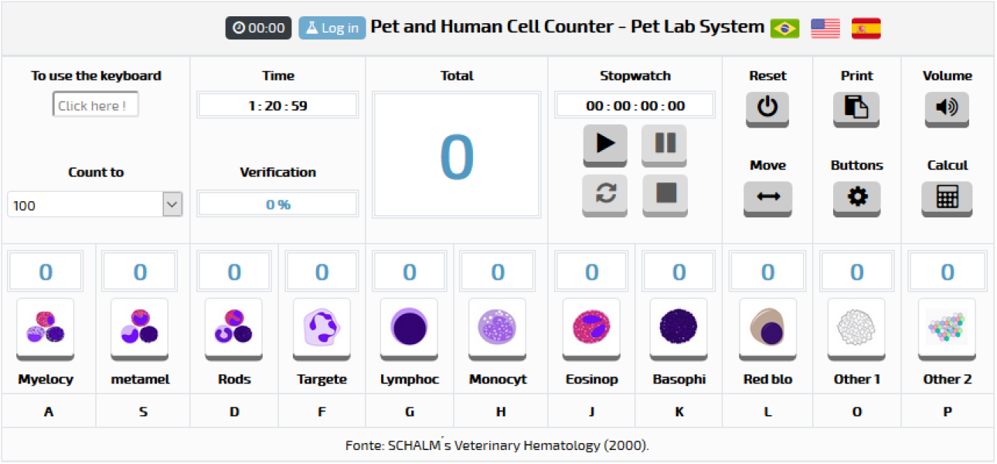The width and height of the screenshot is (997, 464).
Task: Switch language to Brazilian Portuguese flag
Action: [784, 29]
